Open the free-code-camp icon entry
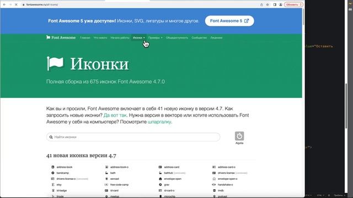This screenshot has height=198, width=353. (117, 185)
